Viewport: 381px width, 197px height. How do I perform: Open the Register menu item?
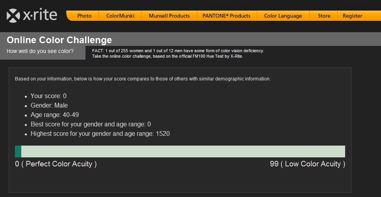(352, 16)
